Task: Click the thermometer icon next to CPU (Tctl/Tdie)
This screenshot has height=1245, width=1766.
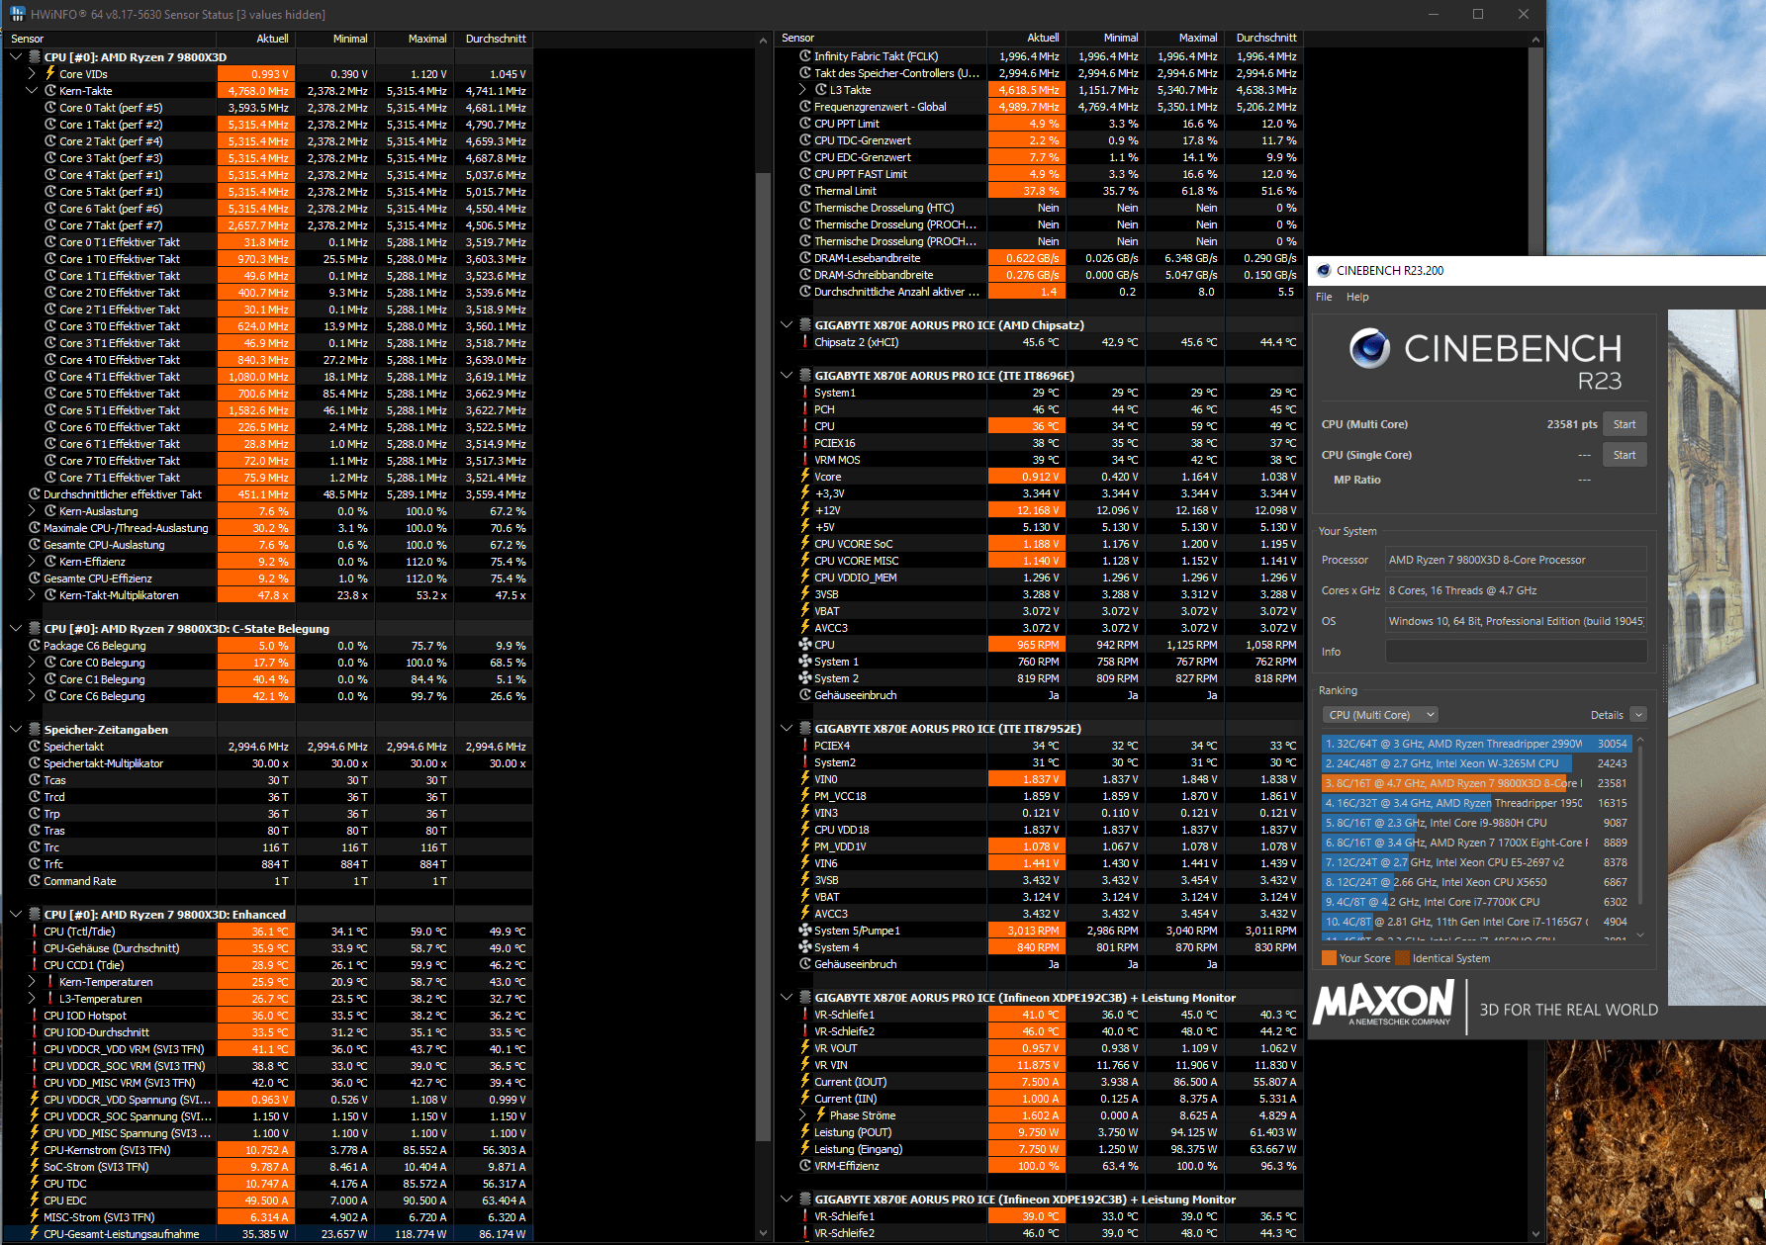Action: (35, 931)
